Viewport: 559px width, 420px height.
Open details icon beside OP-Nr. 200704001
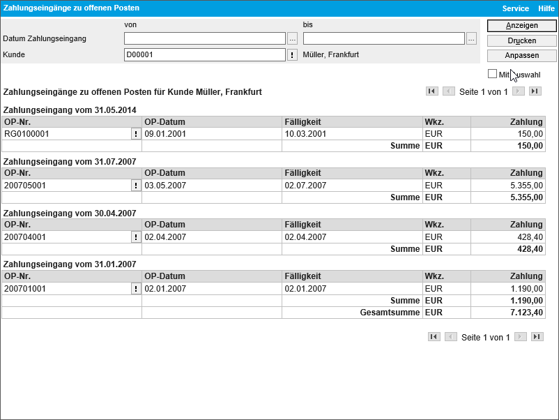[x=136, y=237]
